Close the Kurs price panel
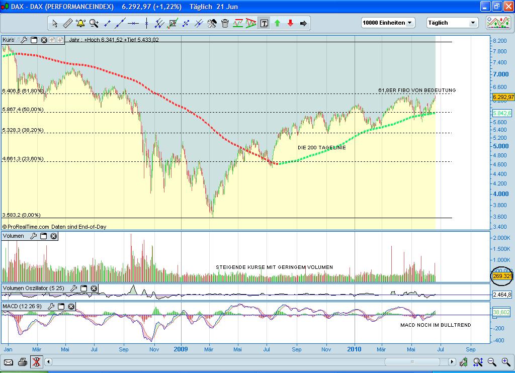This screenshot has width=515, height=373. point(44,40)
